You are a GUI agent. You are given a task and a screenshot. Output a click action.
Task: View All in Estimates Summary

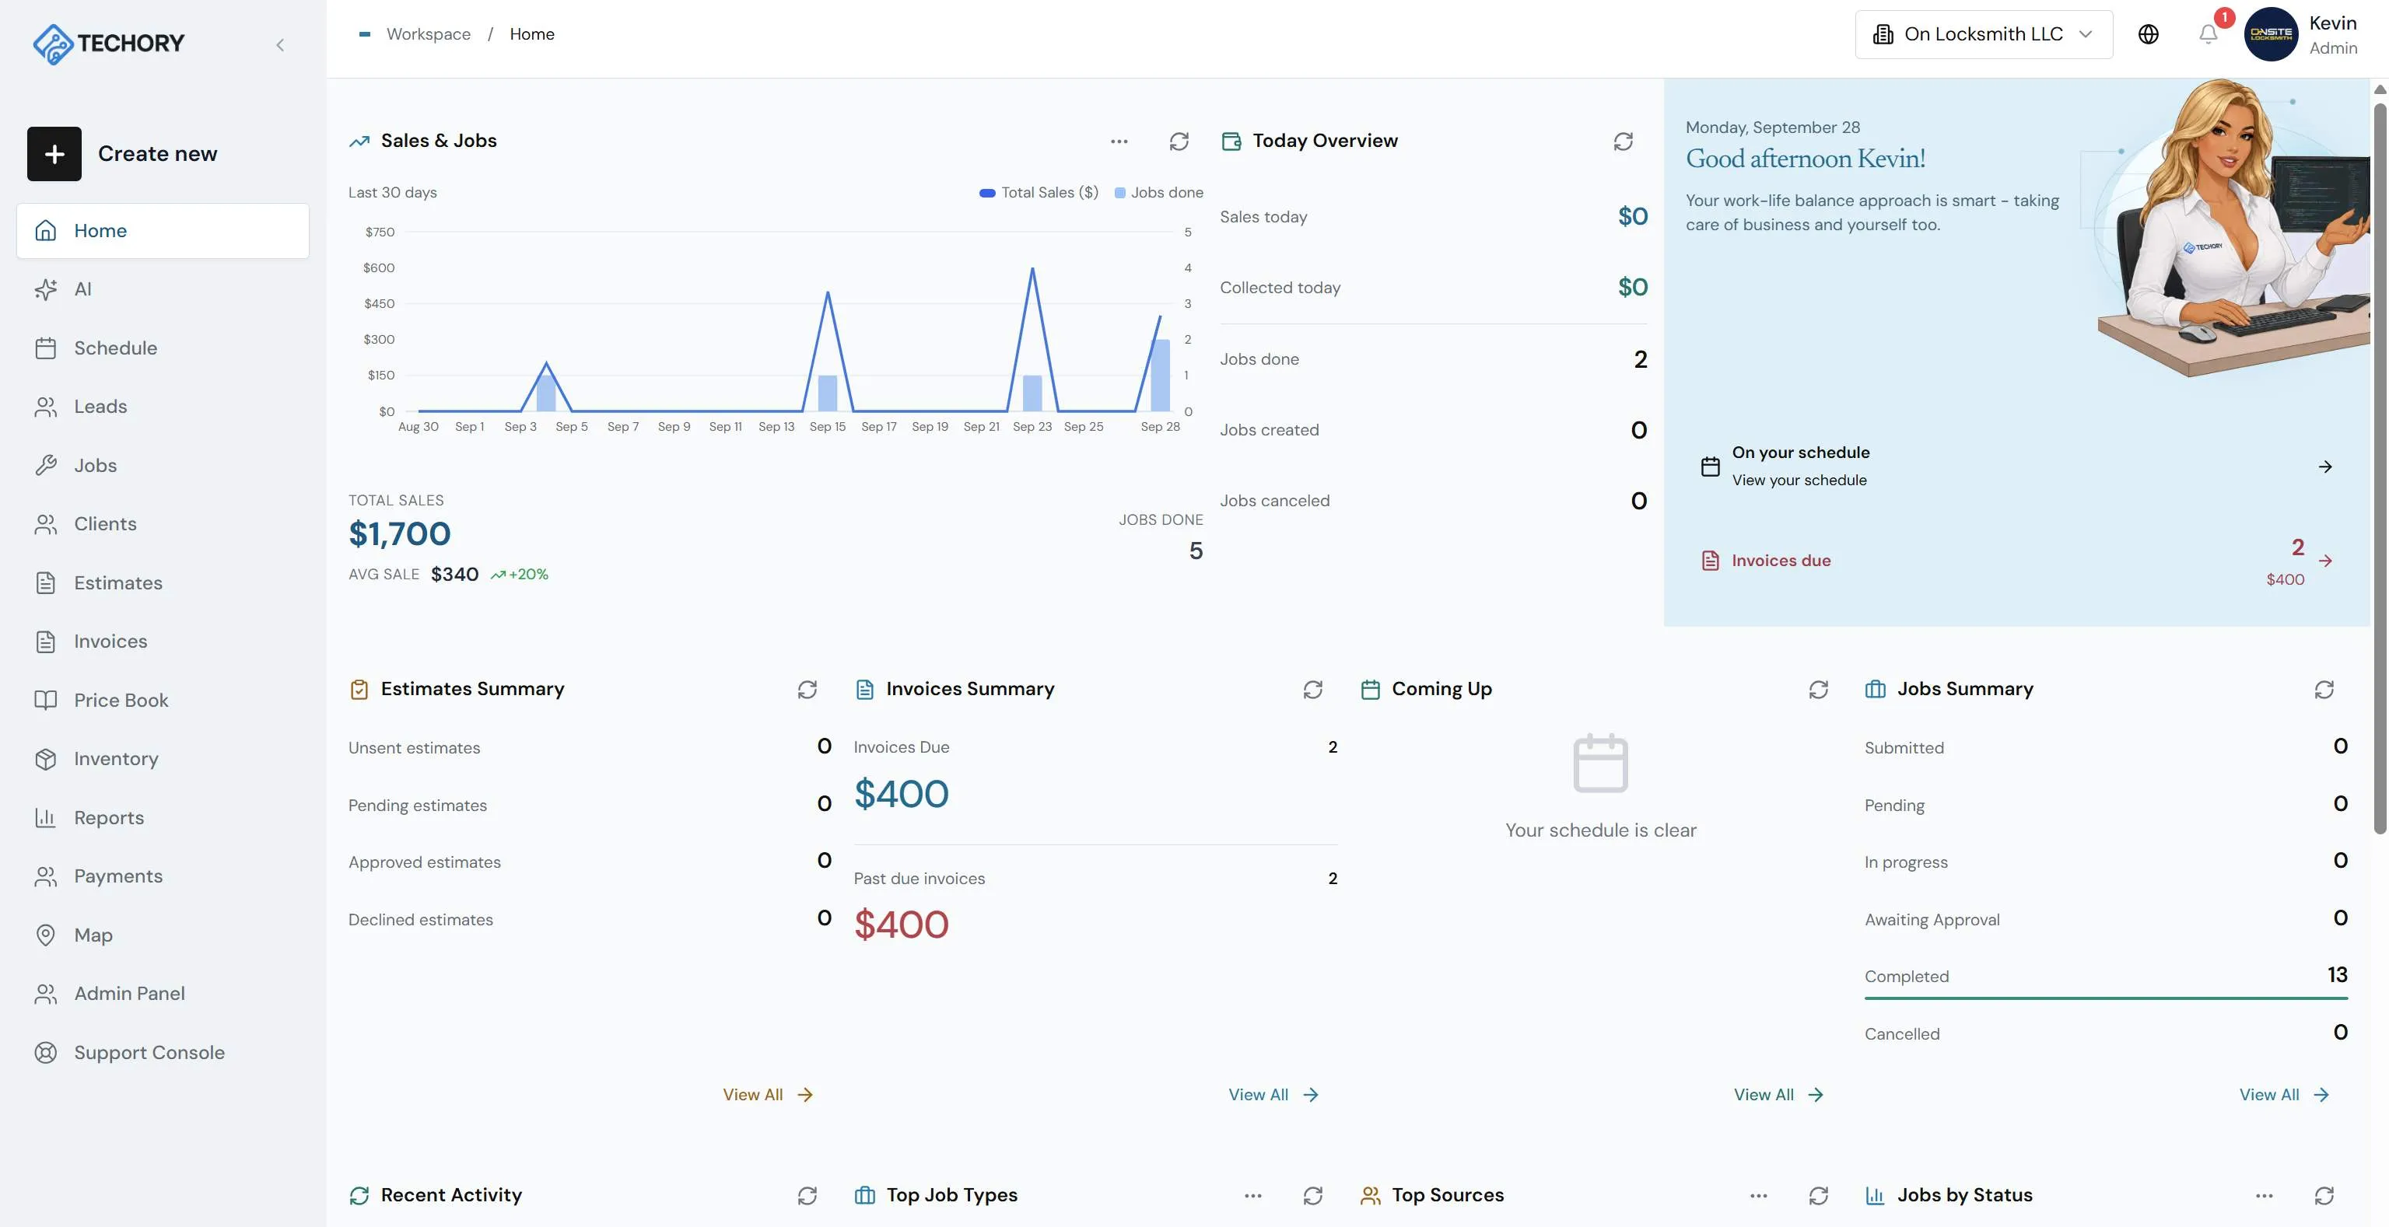pos(768,1095)
